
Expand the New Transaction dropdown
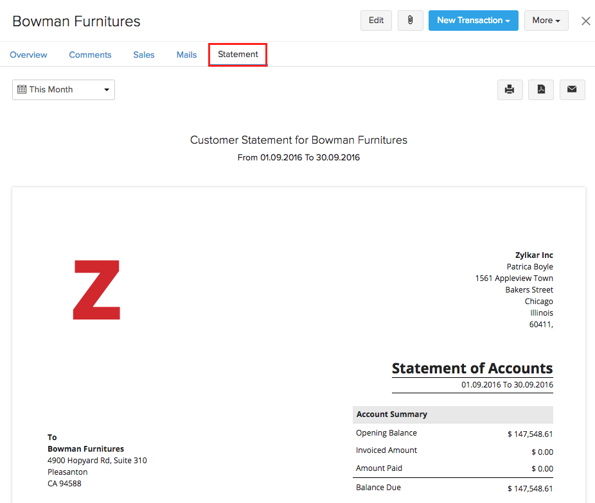point(473,21)
